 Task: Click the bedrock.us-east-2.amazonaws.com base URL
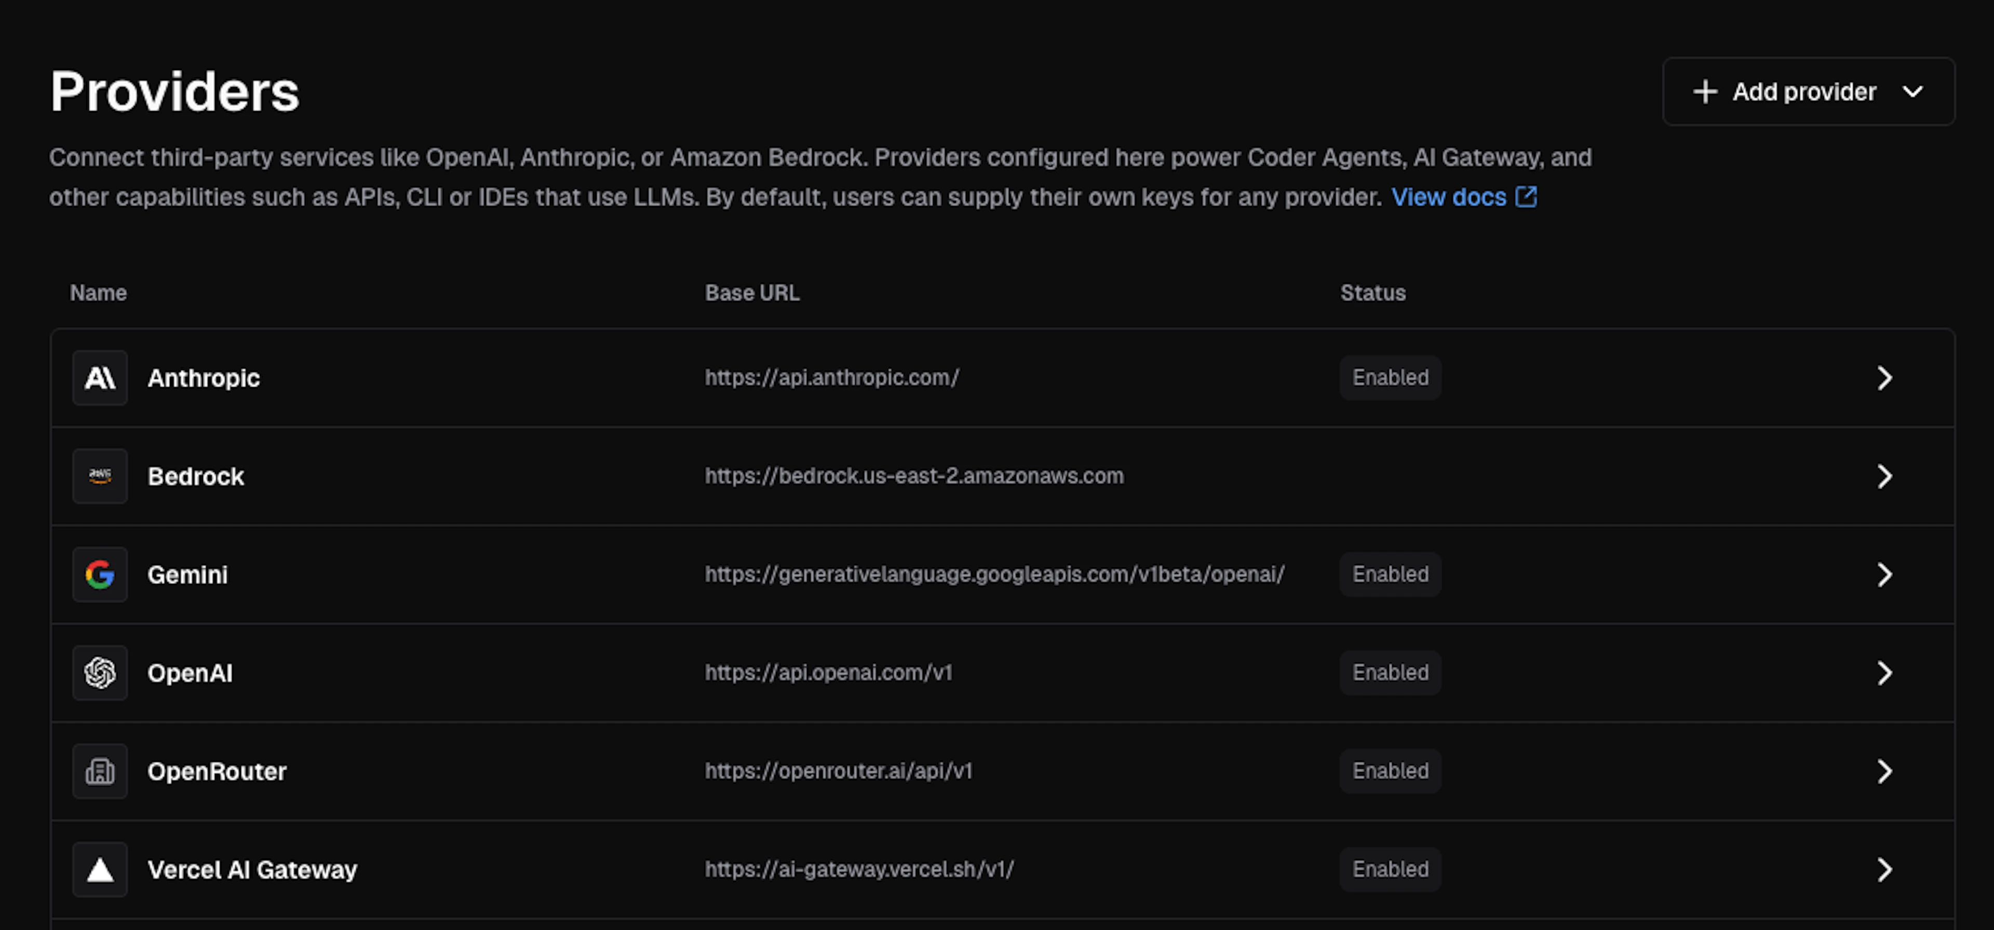914,476
